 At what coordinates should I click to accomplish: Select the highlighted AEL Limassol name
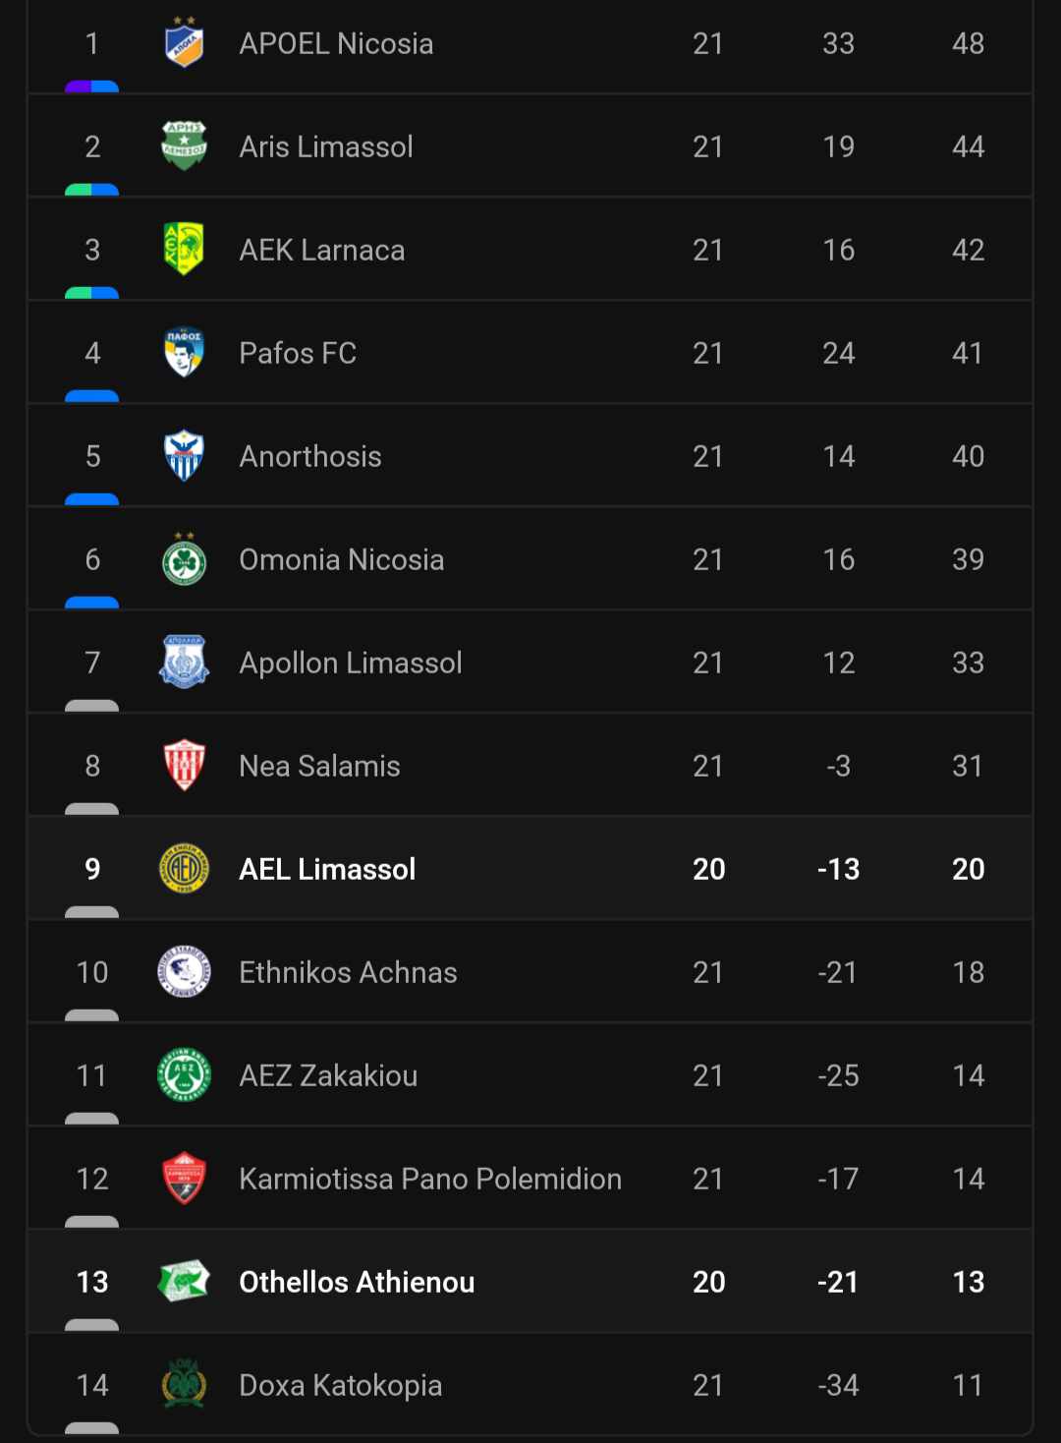[x=327, y=869]
